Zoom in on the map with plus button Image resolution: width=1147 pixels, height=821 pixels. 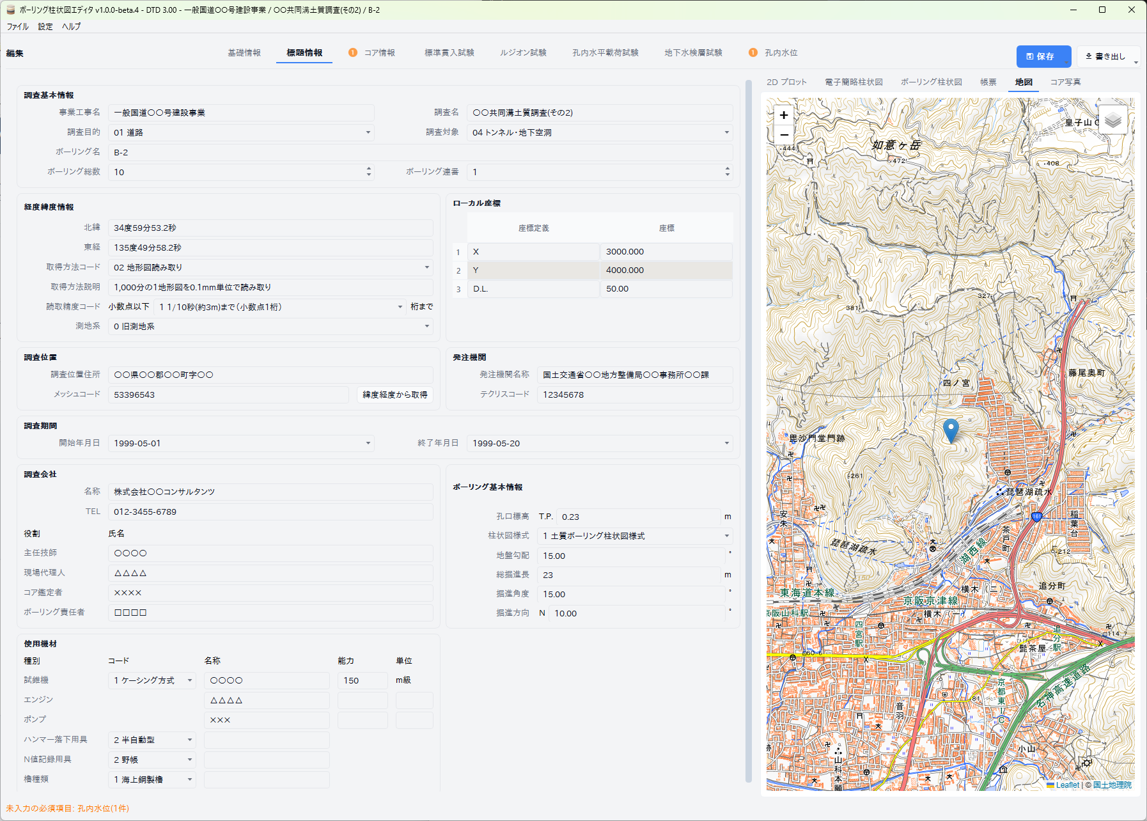tap(783, 115)
